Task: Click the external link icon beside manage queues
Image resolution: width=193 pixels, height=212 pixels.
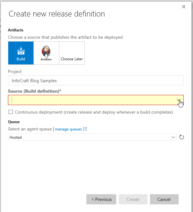Action: 85,129
